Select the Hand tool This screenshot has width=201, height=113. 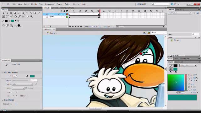(x=27, y=17)
